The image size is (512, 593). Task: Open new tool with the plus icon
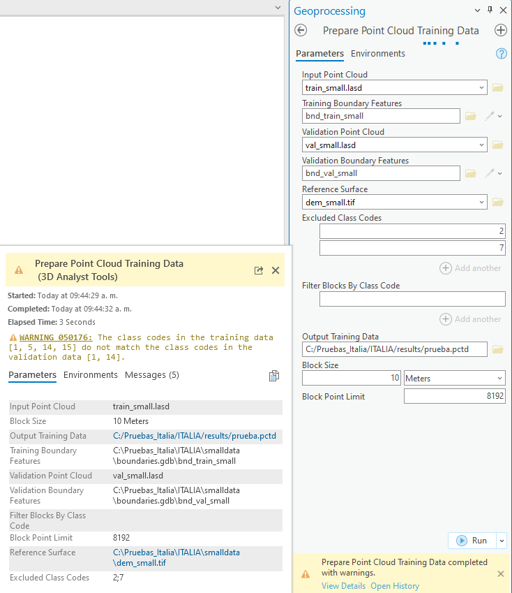pos(501,30)
